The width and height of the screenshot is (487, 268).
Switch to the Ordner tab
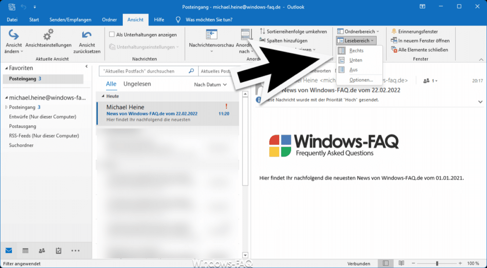109,19
